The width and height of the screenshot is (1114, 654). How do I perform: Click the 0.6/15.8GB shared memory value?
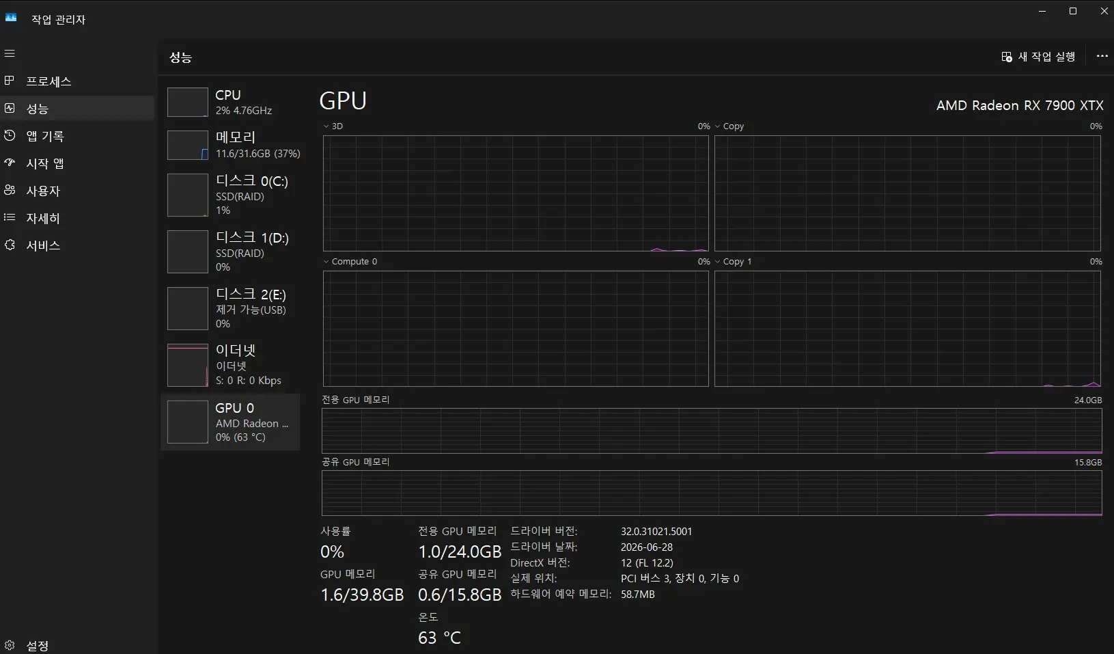[x=460, y=595]
